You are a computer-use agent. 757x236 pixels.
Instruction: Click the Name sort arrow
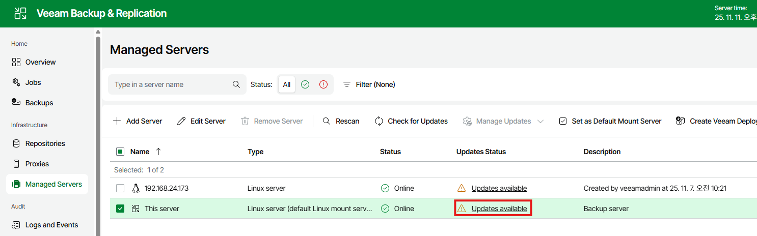click(158, 152)
